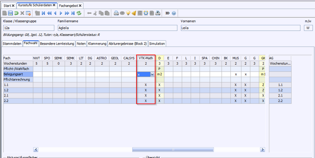This screenshot has height=158, width=315.
Task: Jump to first record with navigation icon
Action: tap(43, 13)
